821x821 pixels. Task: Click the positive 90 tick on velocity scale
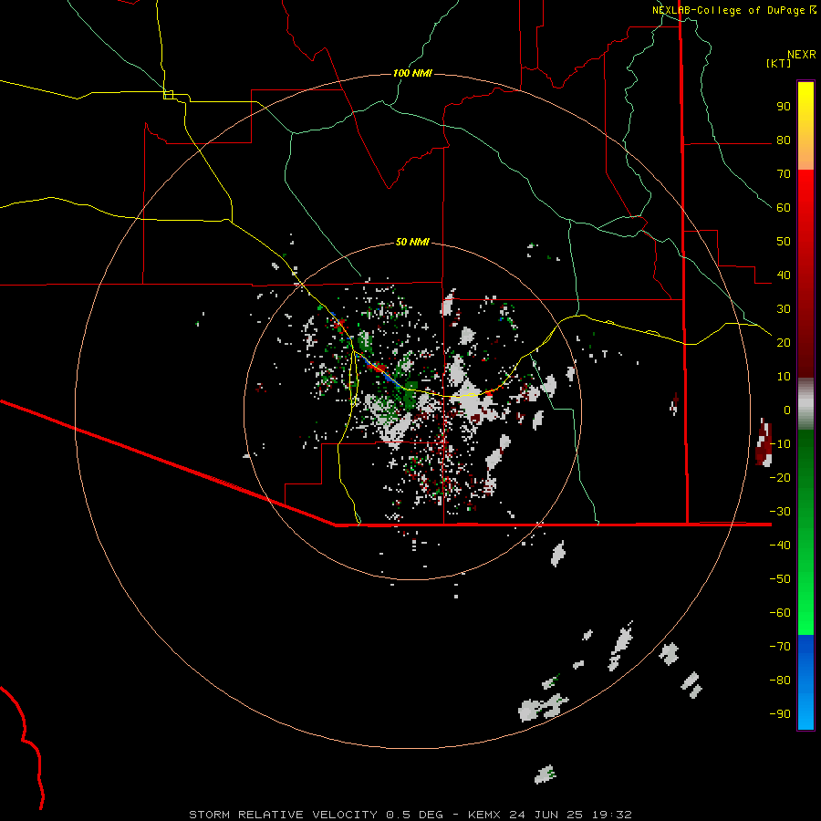784,107
